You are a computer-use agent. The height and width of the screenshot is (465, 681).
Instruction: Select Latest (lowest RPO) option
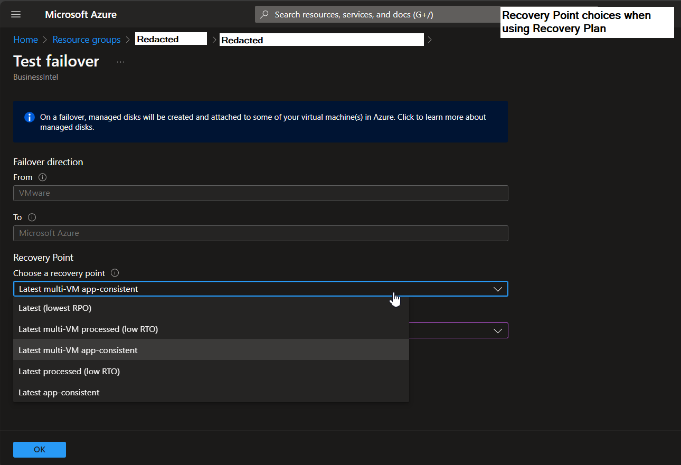(211, 308)
